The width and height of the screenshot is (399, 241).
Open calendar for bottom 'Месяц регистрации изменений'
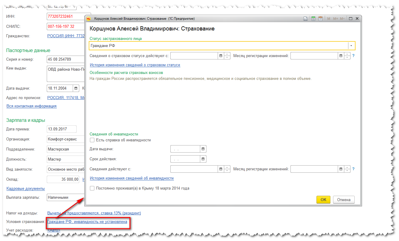click(341, 169)
